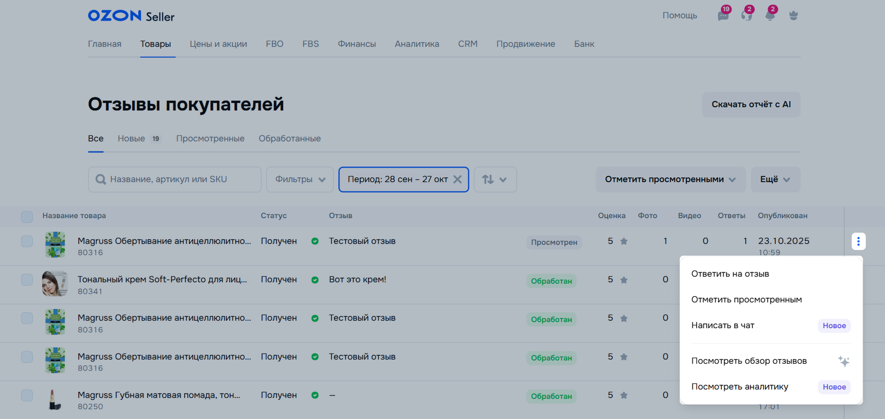Click the search field for name or SKU

(x=174, y=179)
